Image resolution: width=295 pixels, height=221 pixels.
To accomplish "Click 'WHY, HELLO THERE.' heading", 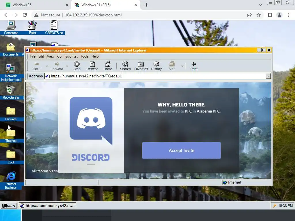I will tap(181, 105).
